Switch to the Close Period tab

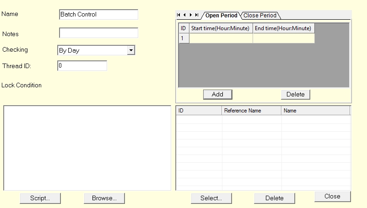tap(260, 16)
